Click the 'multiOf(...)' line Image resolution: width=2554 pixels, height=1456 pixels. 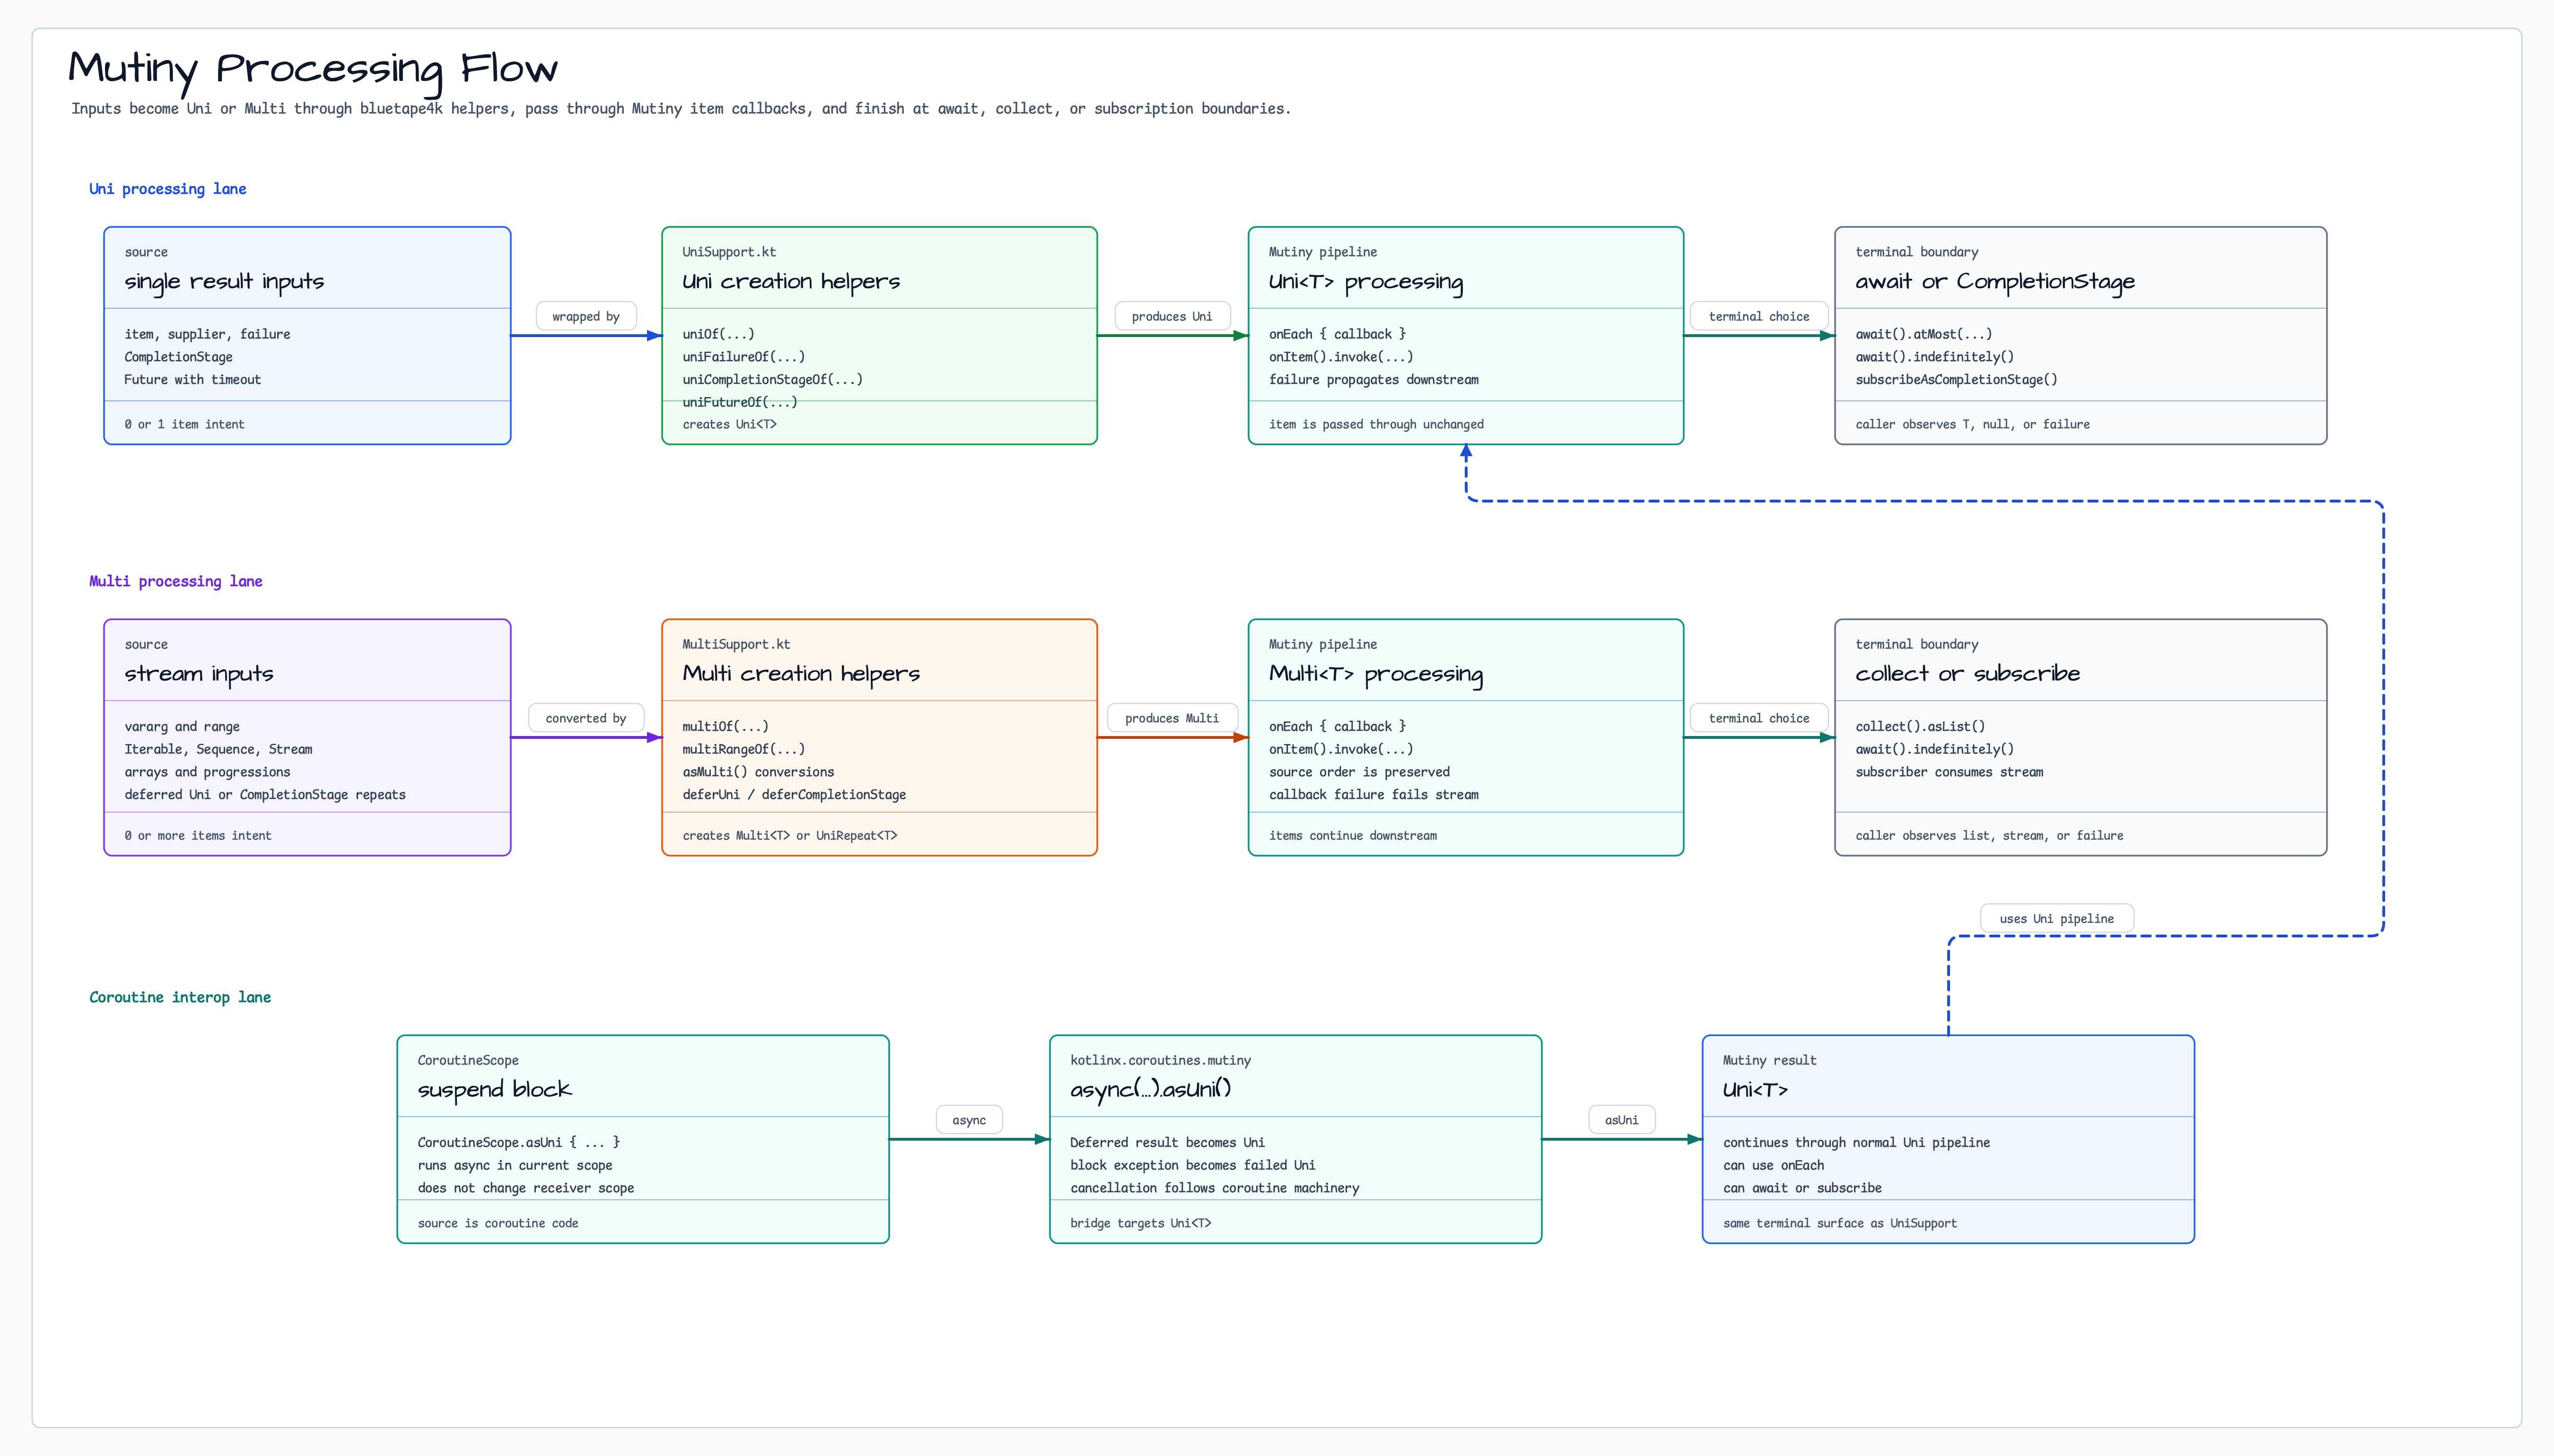(x=725, y=727)
